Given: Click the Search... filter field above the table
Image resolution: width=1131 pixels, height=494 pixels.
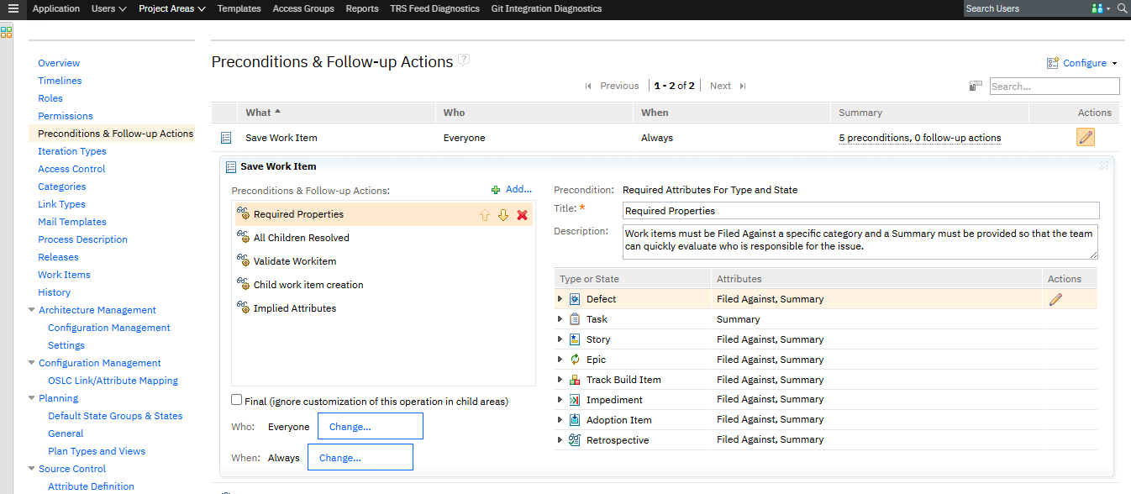Looking at the screenshot, I should (x=1054, y=86).
